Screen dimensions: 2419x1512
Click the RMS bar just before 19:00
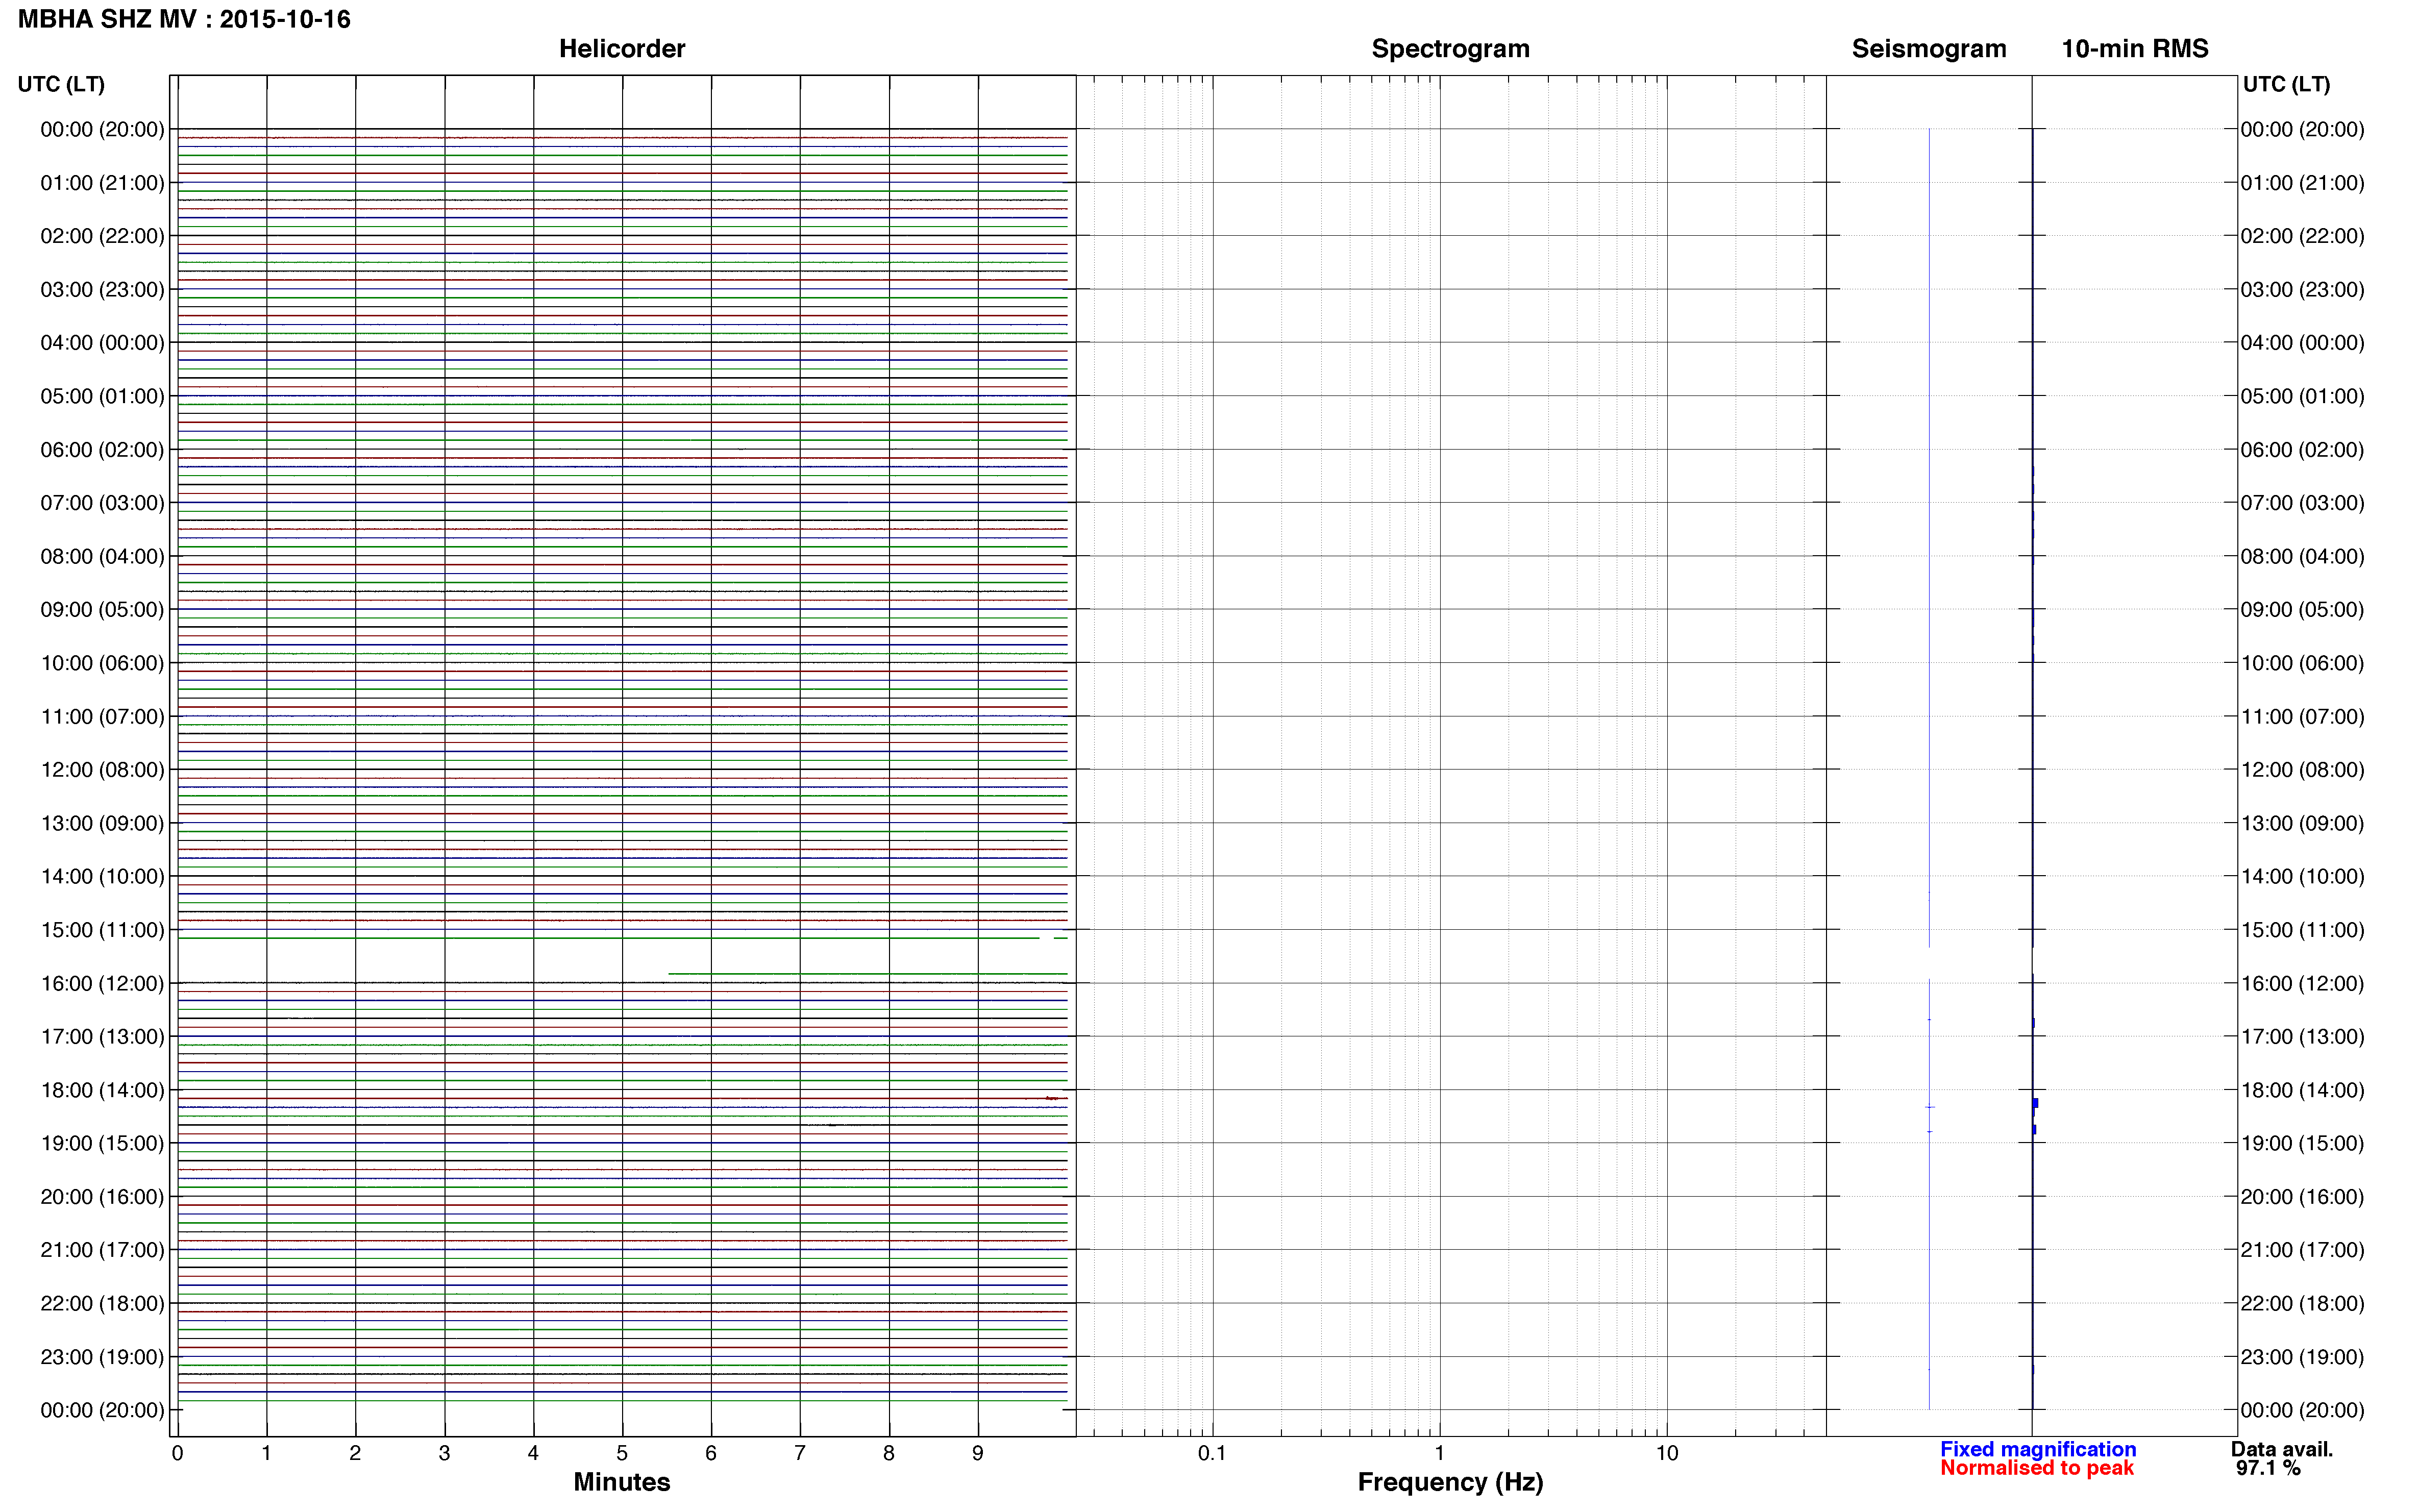coord(2034,1129)
